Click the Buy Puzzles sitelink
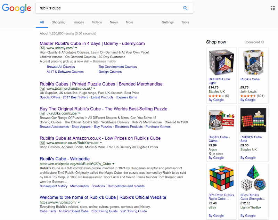 pyautogui.click(x=103, y=127)
